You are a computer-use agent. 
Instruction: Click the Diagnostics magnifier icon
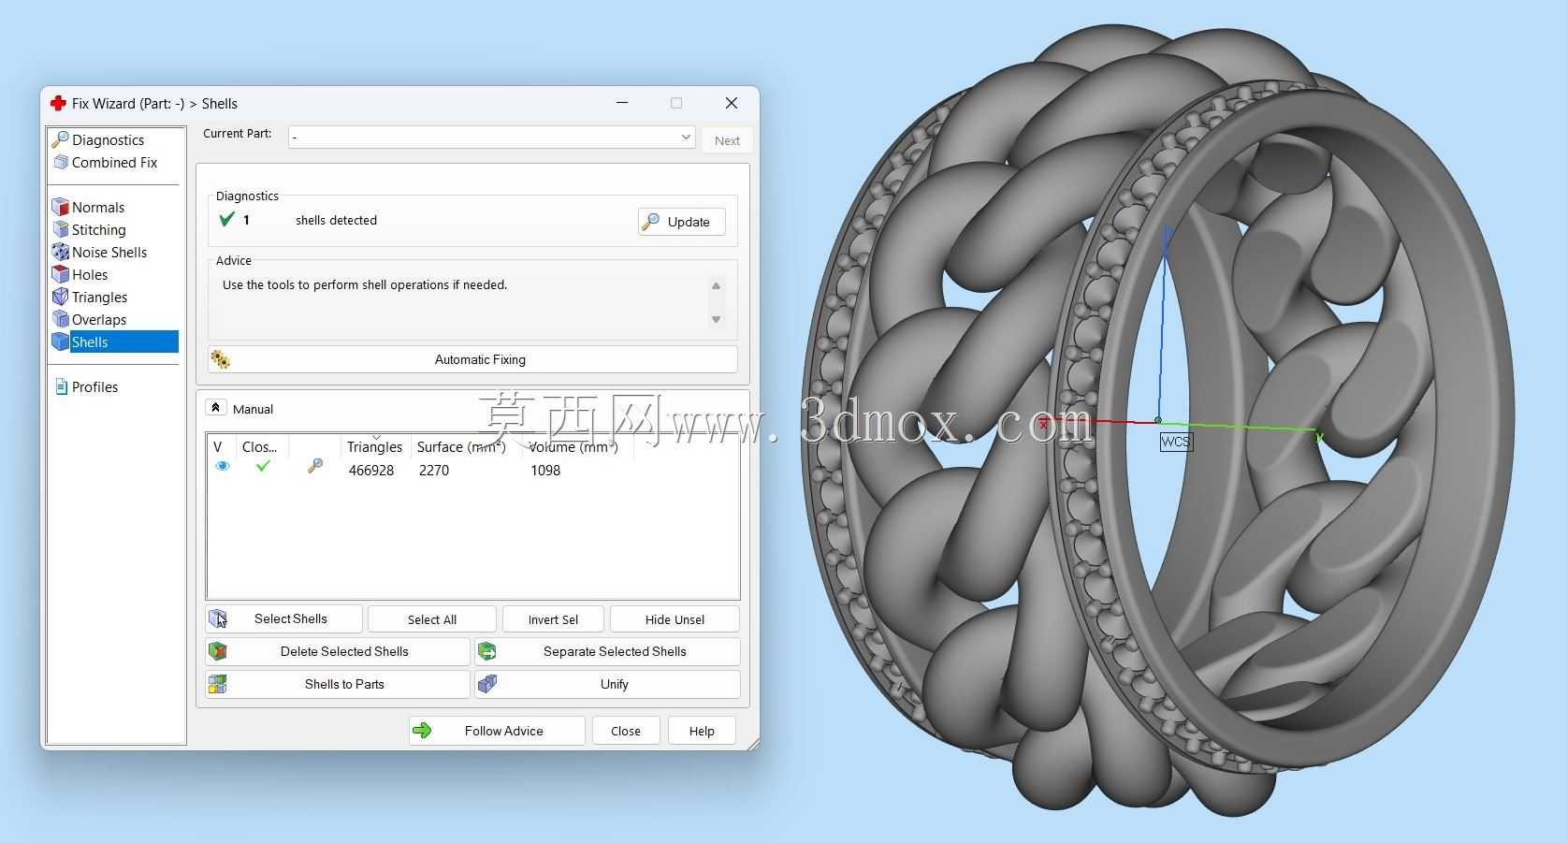pos(61,140)
